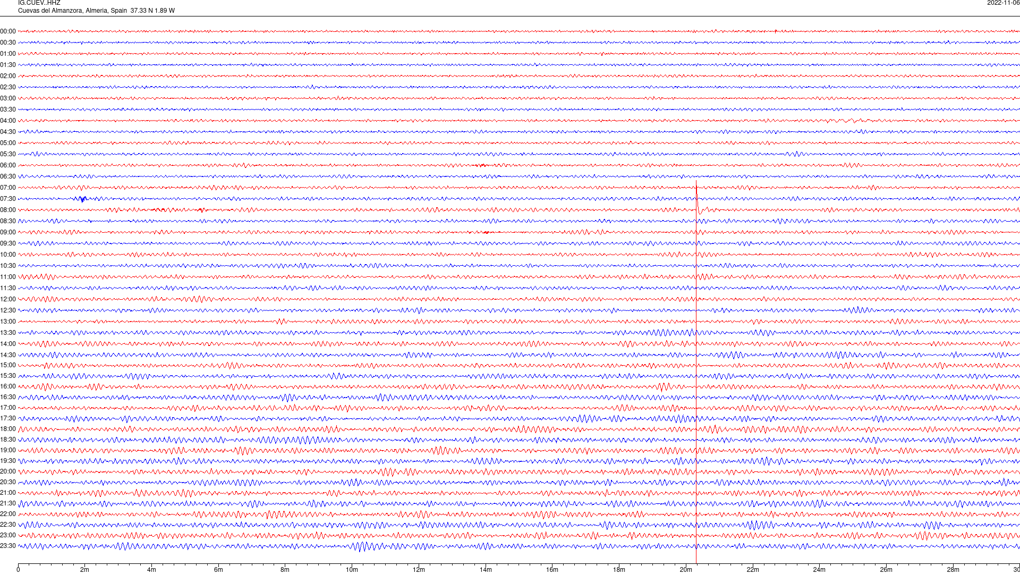Select the 12:00 trace time label

point(8,299)
